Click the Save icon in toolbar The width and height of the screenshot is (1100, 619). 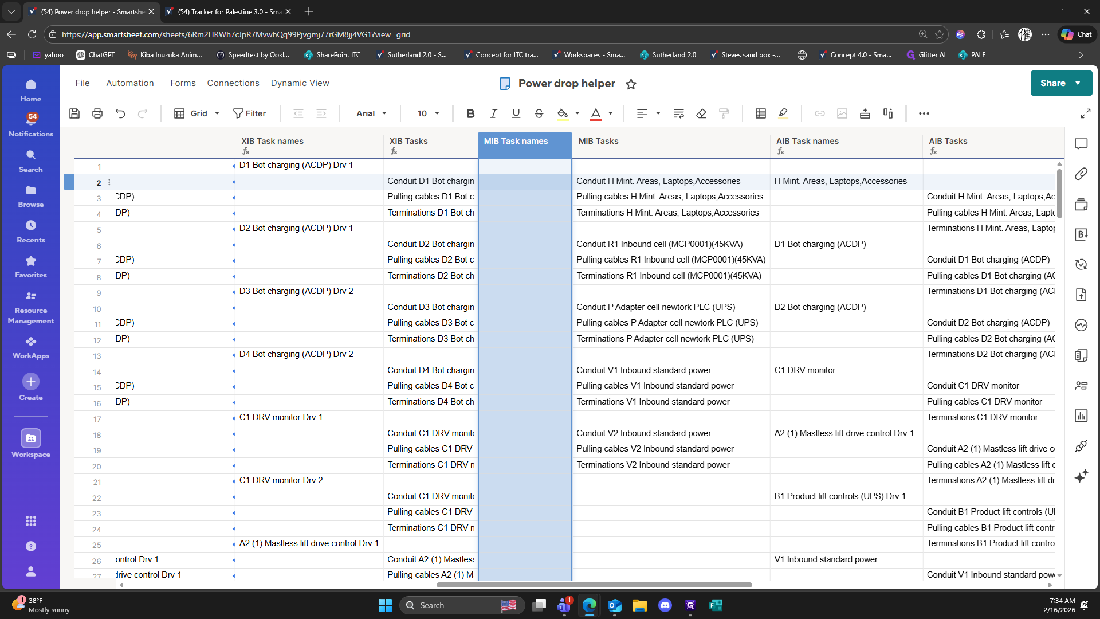pyautogui.click(x=74, y=113)
